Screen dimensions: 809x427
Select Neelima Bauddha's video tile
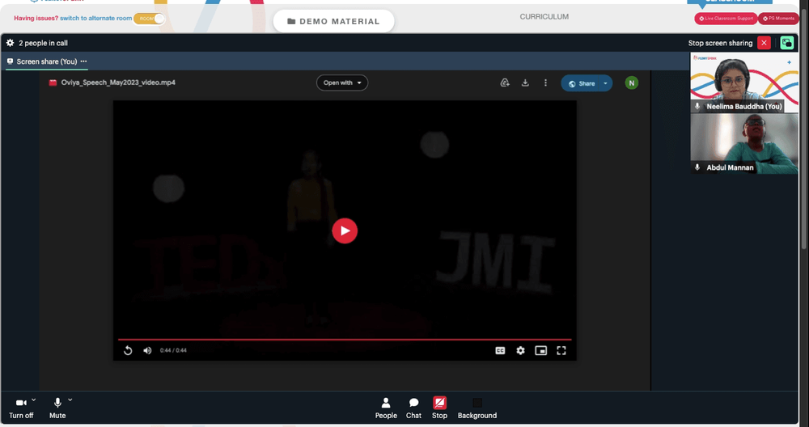pos(744,82)
